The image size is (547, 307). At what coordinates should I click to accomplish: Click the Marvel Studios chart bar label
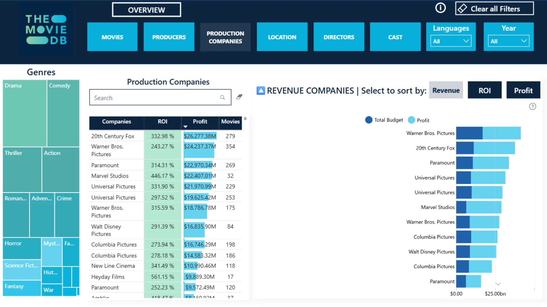tap(438, 207)
